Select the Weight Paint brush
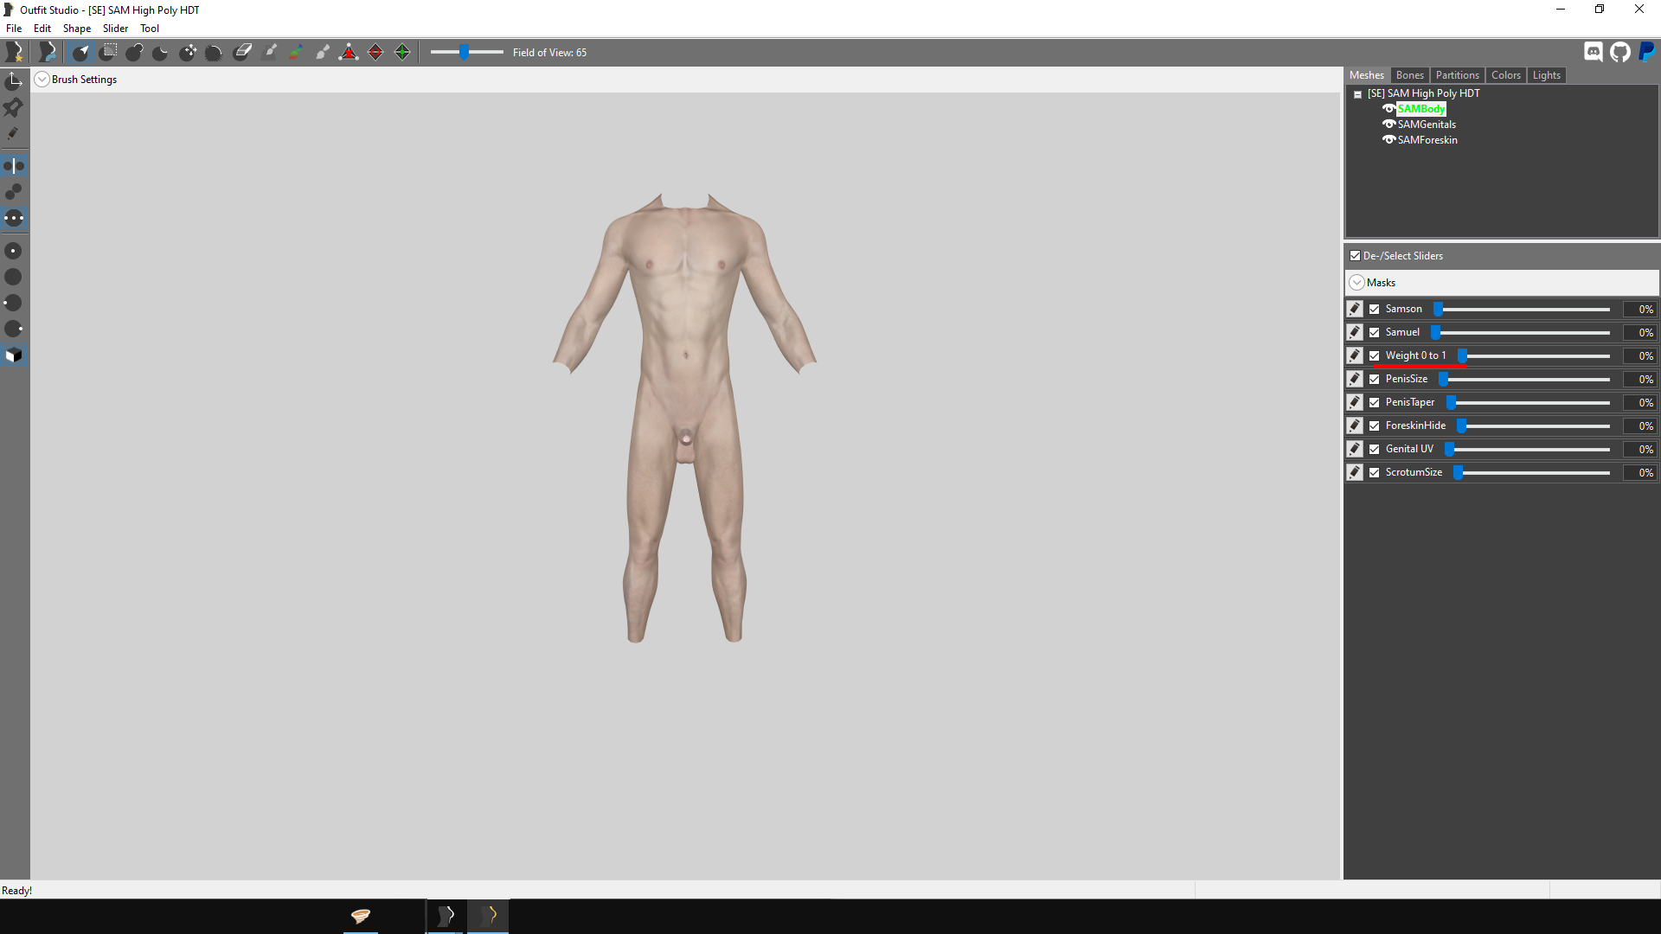The height and width of the screenshot is (934, 1661). click(x=269, y=52)
